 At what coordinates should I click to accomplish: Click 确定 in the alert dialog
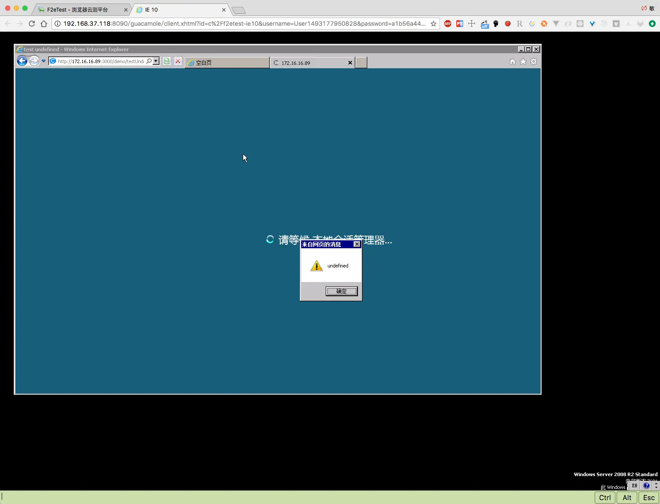click(x=342, y=291)
